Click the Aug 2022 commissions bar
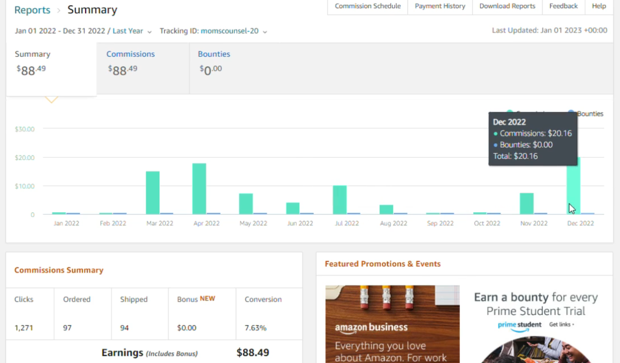Image resolution: width=620 pixels, height=363 pixels. pos(386,210)
